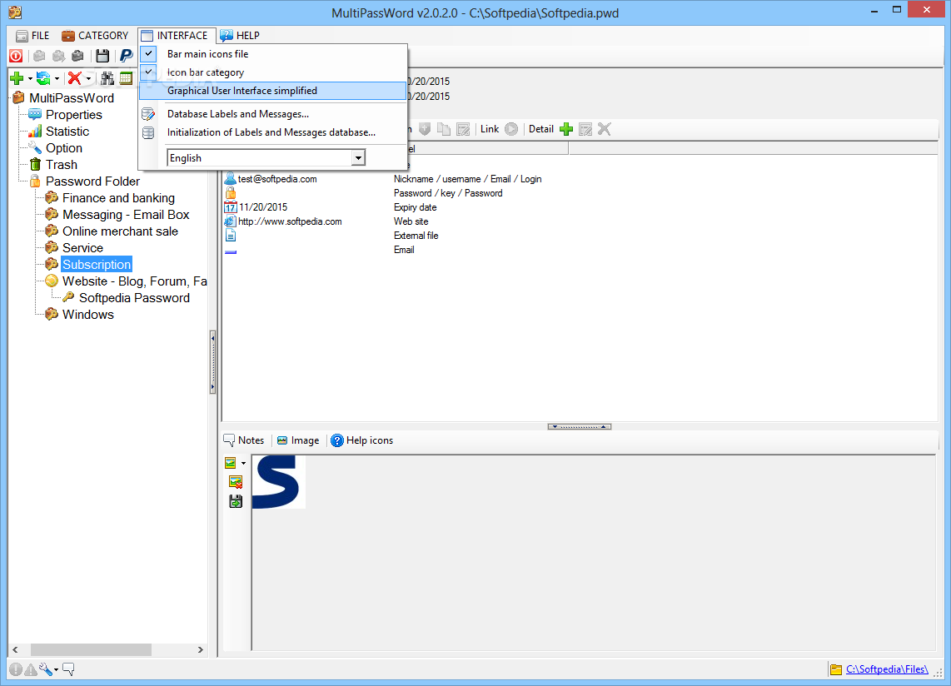This screenshot has height=686, width=951.
Task: Click the vertical splitter grip beside tree
Action: coord(213,363)
